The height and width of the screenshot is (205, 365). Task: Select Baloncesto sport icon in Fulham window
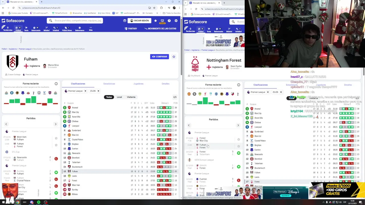pyautogui.click(x=36, y=29)
